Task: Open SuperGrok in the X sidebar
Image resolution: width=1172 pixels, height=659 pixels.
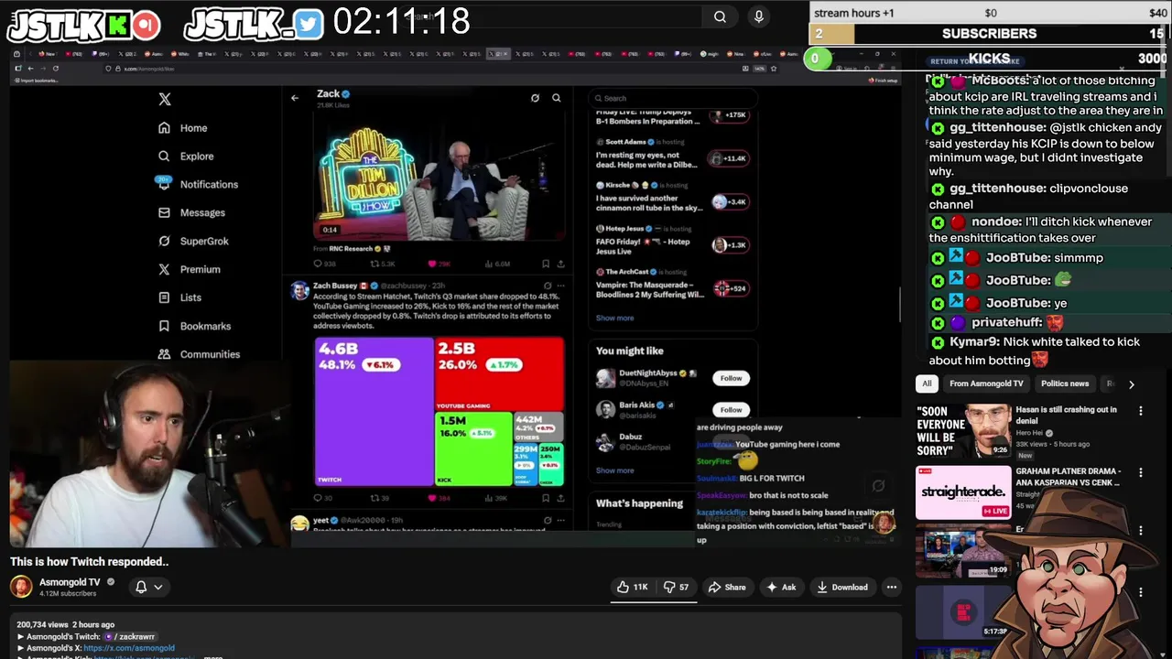Action: 193,241
